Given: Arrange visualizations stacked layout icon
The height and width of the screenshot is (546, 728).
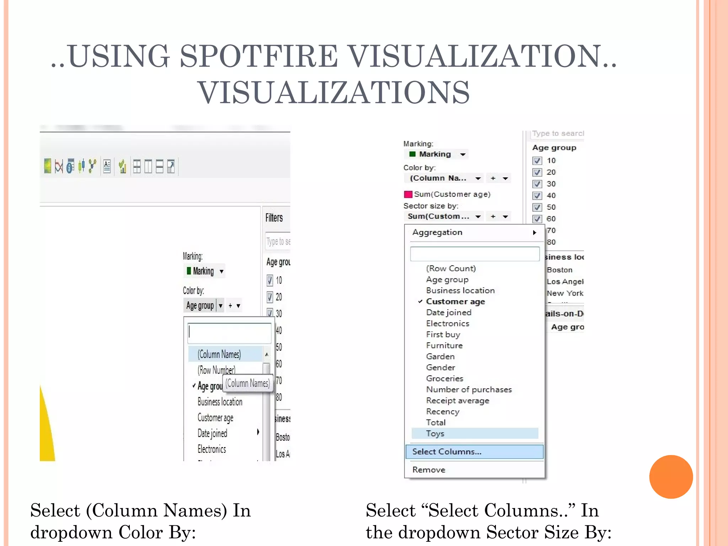Looking at the screenshot, I should pos(160,166).
